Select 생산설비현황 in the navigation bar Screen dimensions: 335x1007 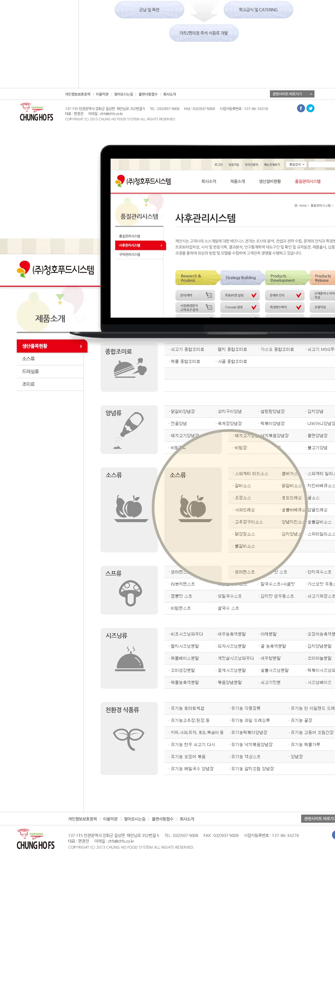[x=269, y=181]
